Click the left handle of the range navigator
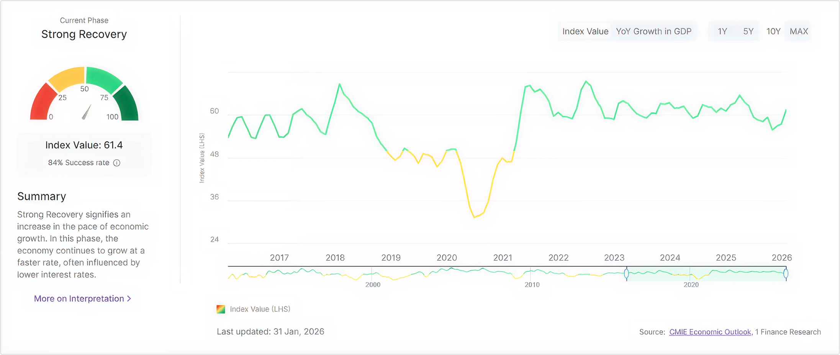 pyautogui.click(x=627, y=273)
